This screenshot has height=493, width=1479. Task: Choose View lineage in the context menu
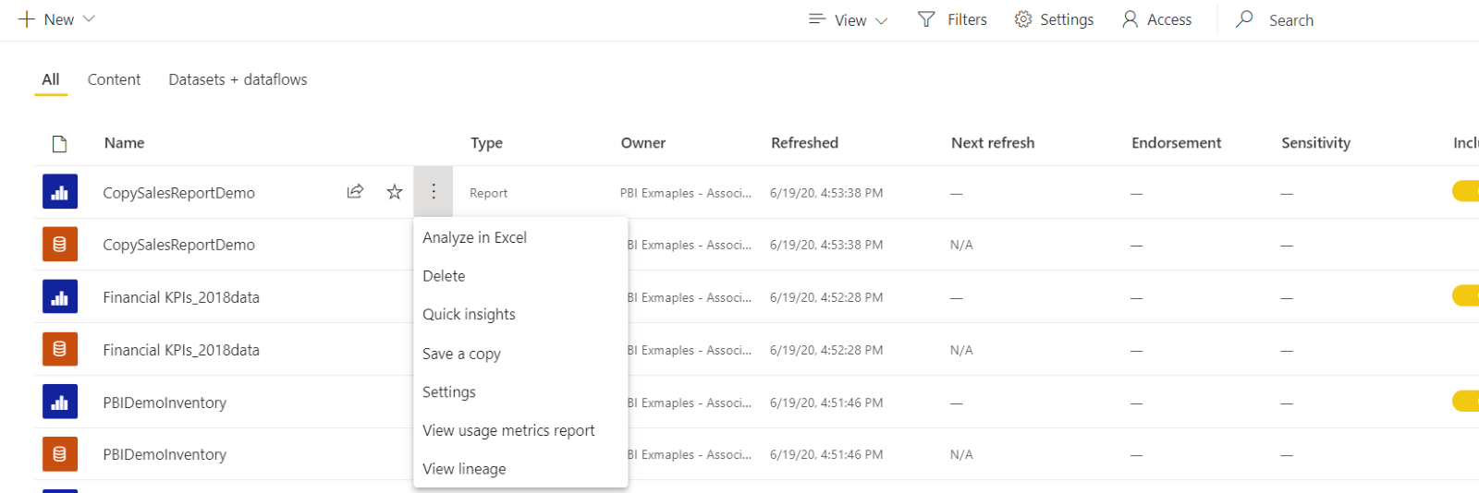click(464, 469)
